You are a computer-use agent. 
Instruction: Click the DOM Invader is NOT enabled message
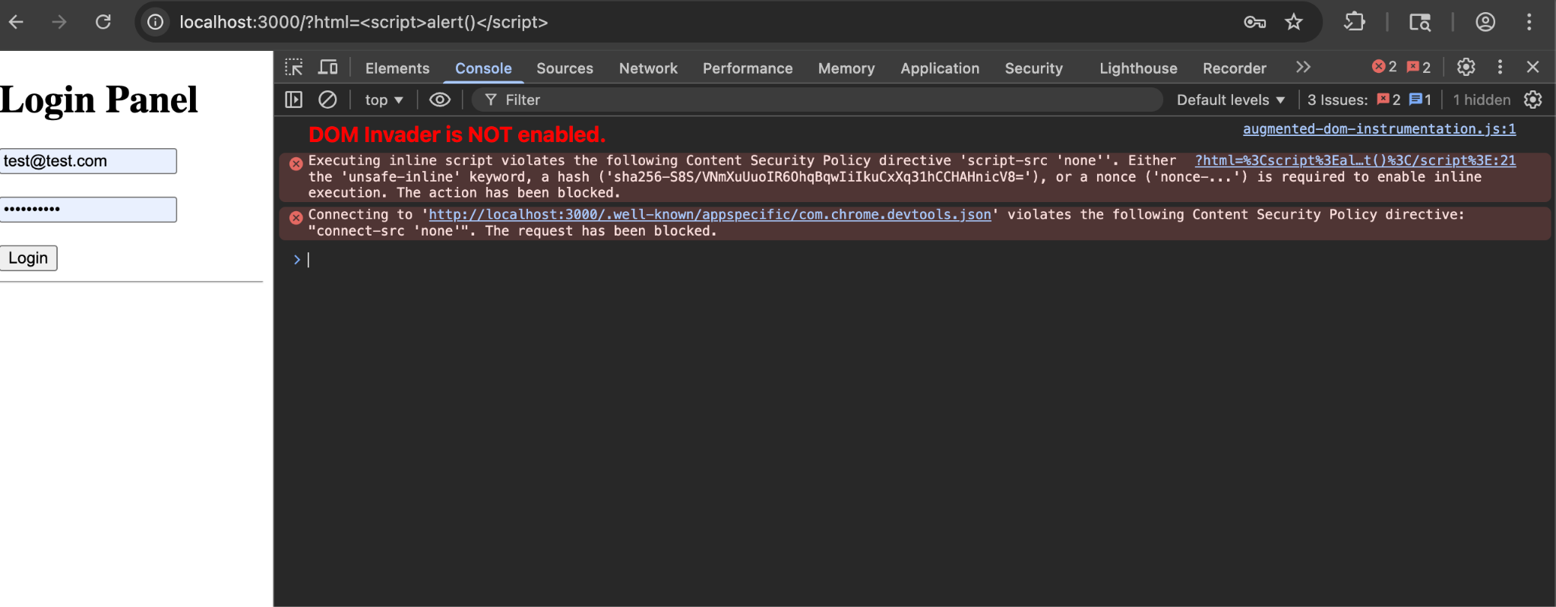[x=457, y=134]
